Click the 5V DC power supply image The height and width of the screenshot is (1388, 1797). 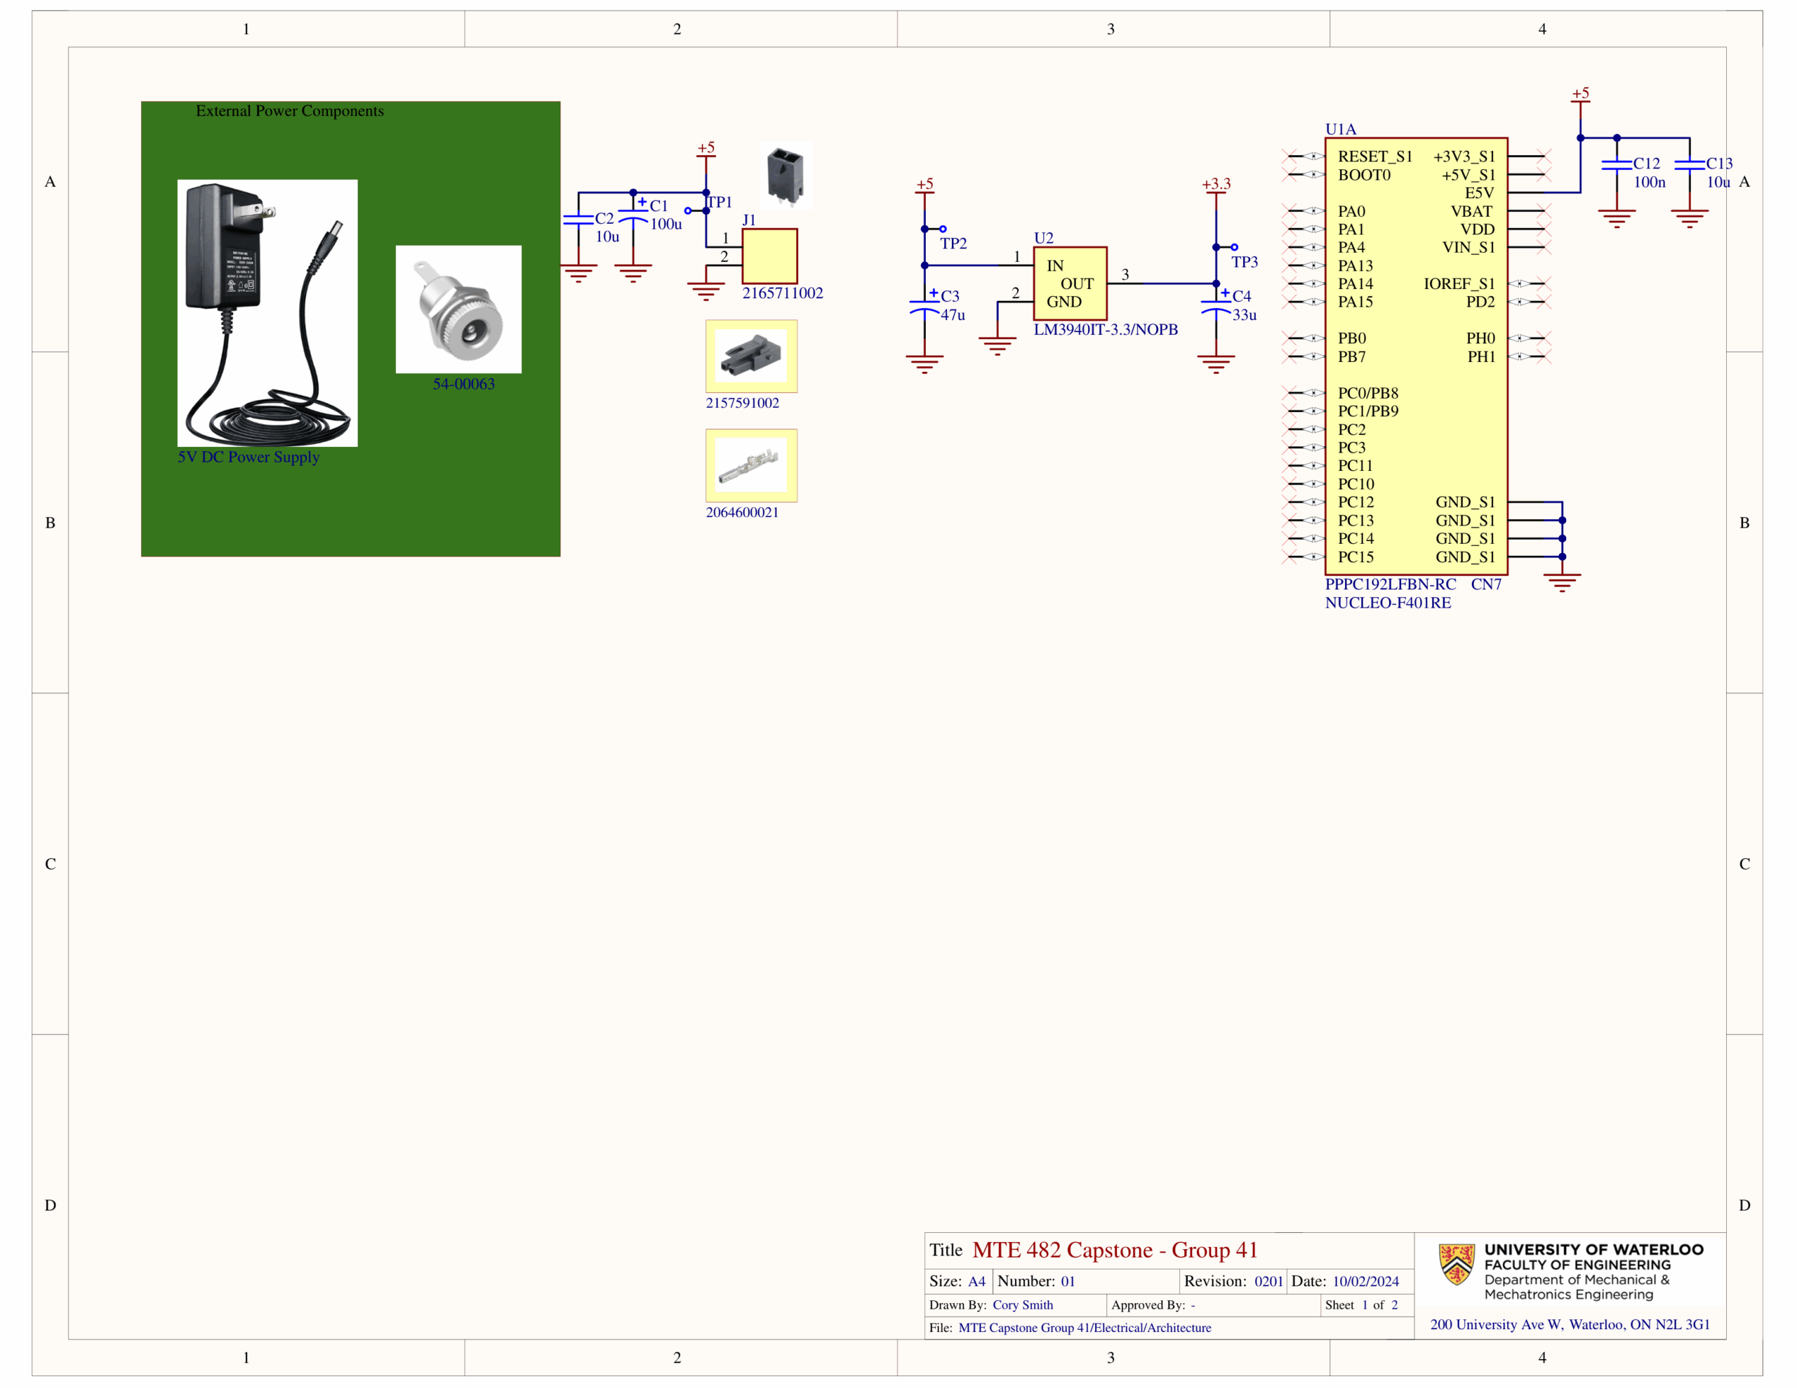point(267,313)
